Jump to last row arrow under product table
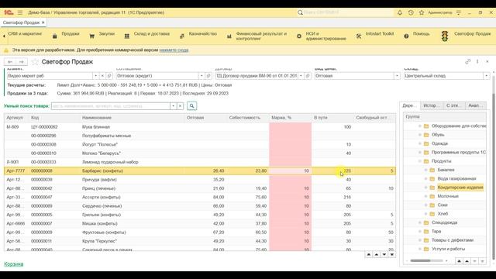Screen dimensions: 496x279 392,255
